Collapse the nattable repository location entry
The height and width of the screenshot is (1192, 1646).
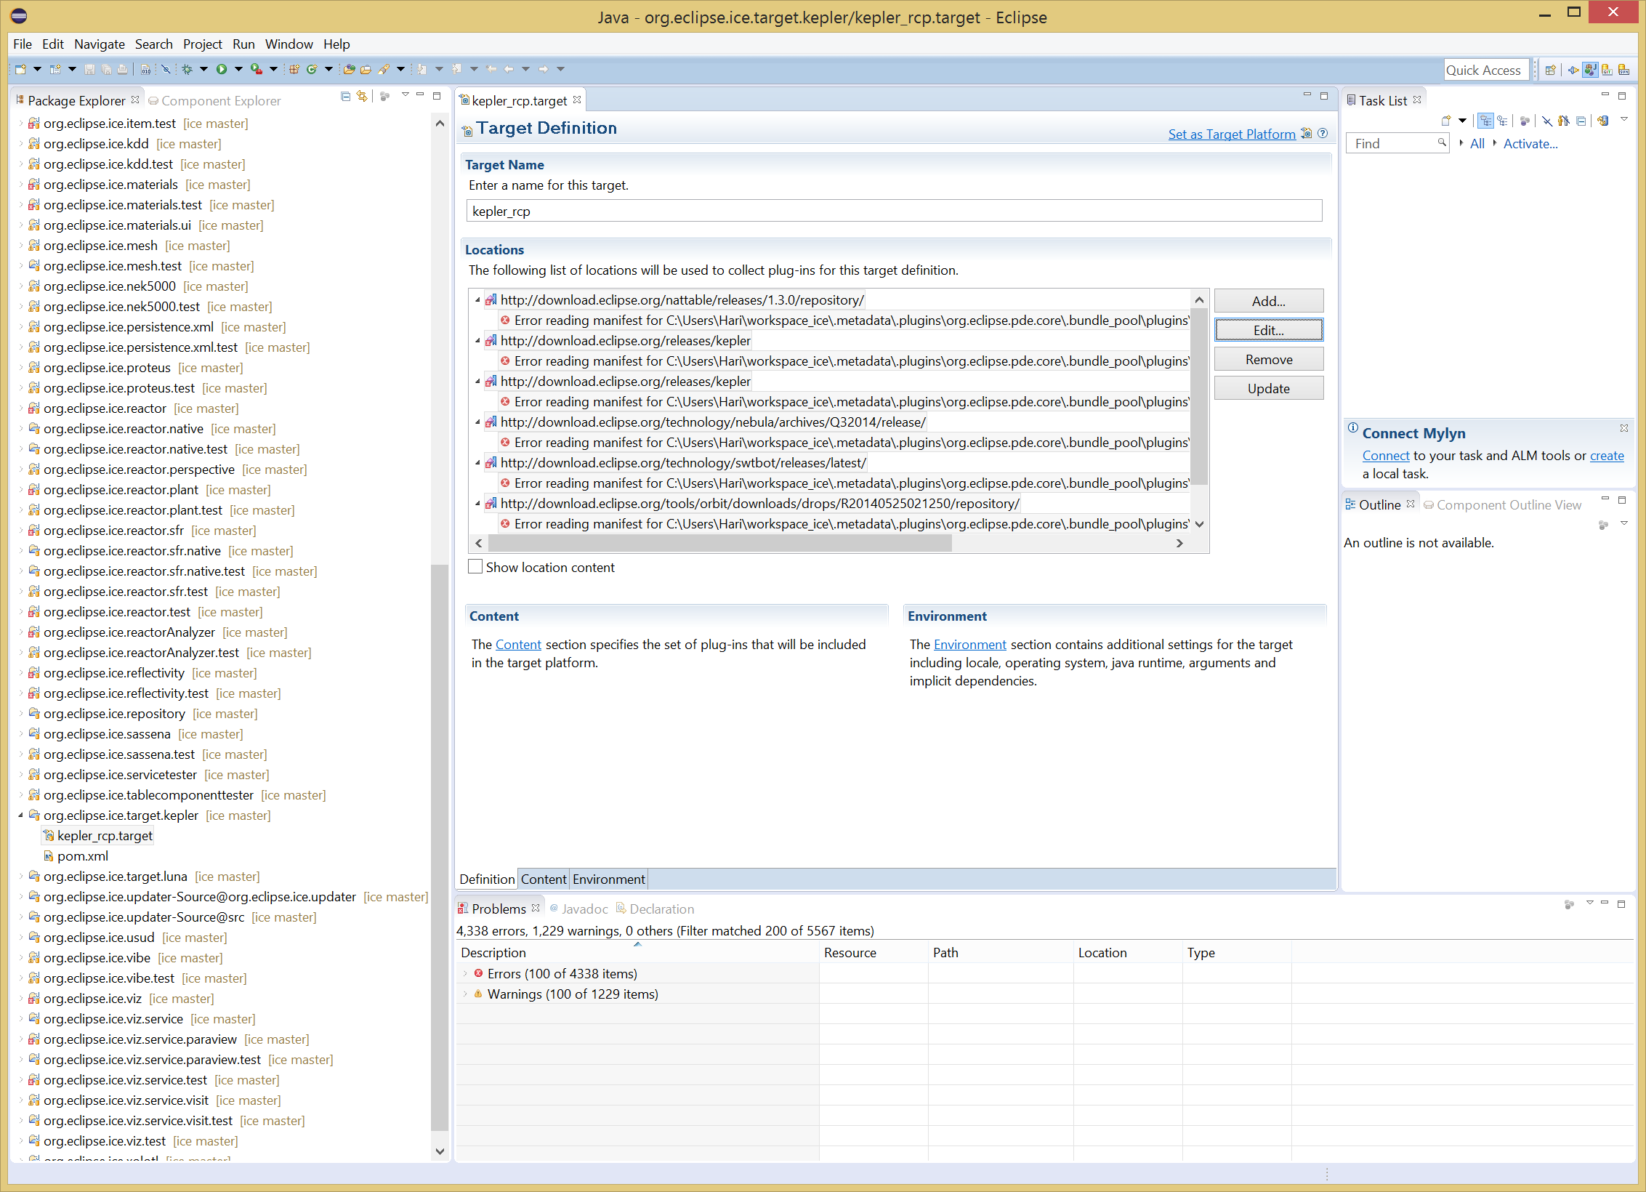pos(477,300)
